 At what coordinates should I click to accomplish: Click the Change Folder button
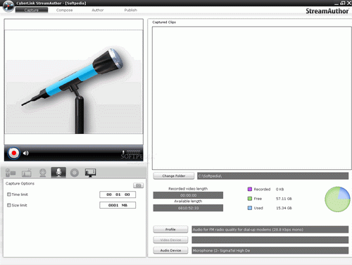(174, 175)
